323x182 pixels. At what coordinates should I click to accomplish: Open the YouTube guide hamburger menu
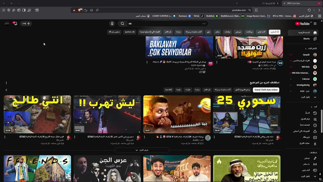(315, 24)
